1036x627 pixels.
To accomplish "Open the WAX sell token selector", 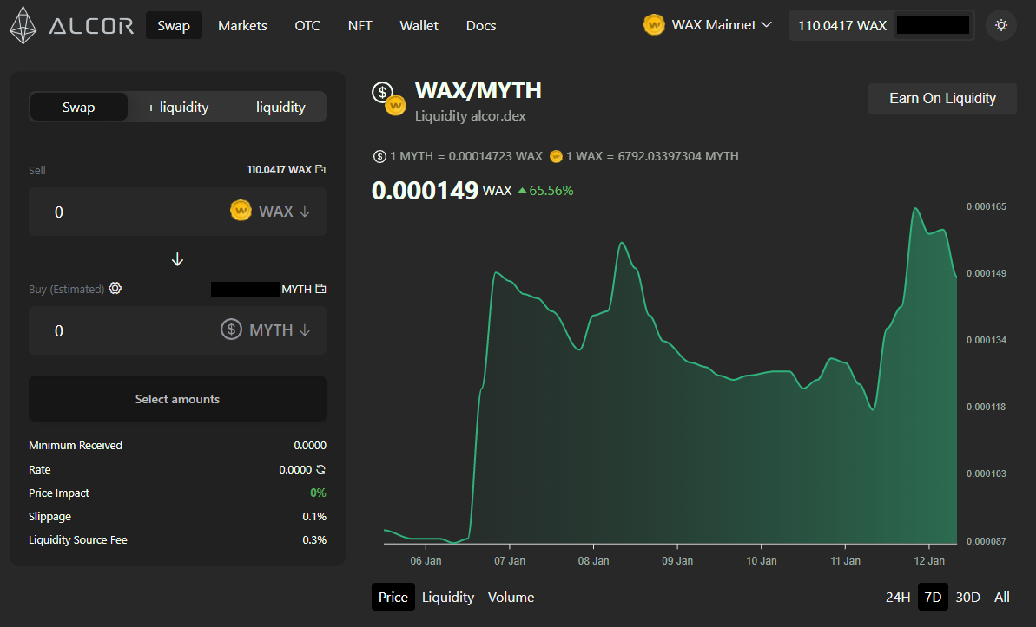I will pos(270,212).
